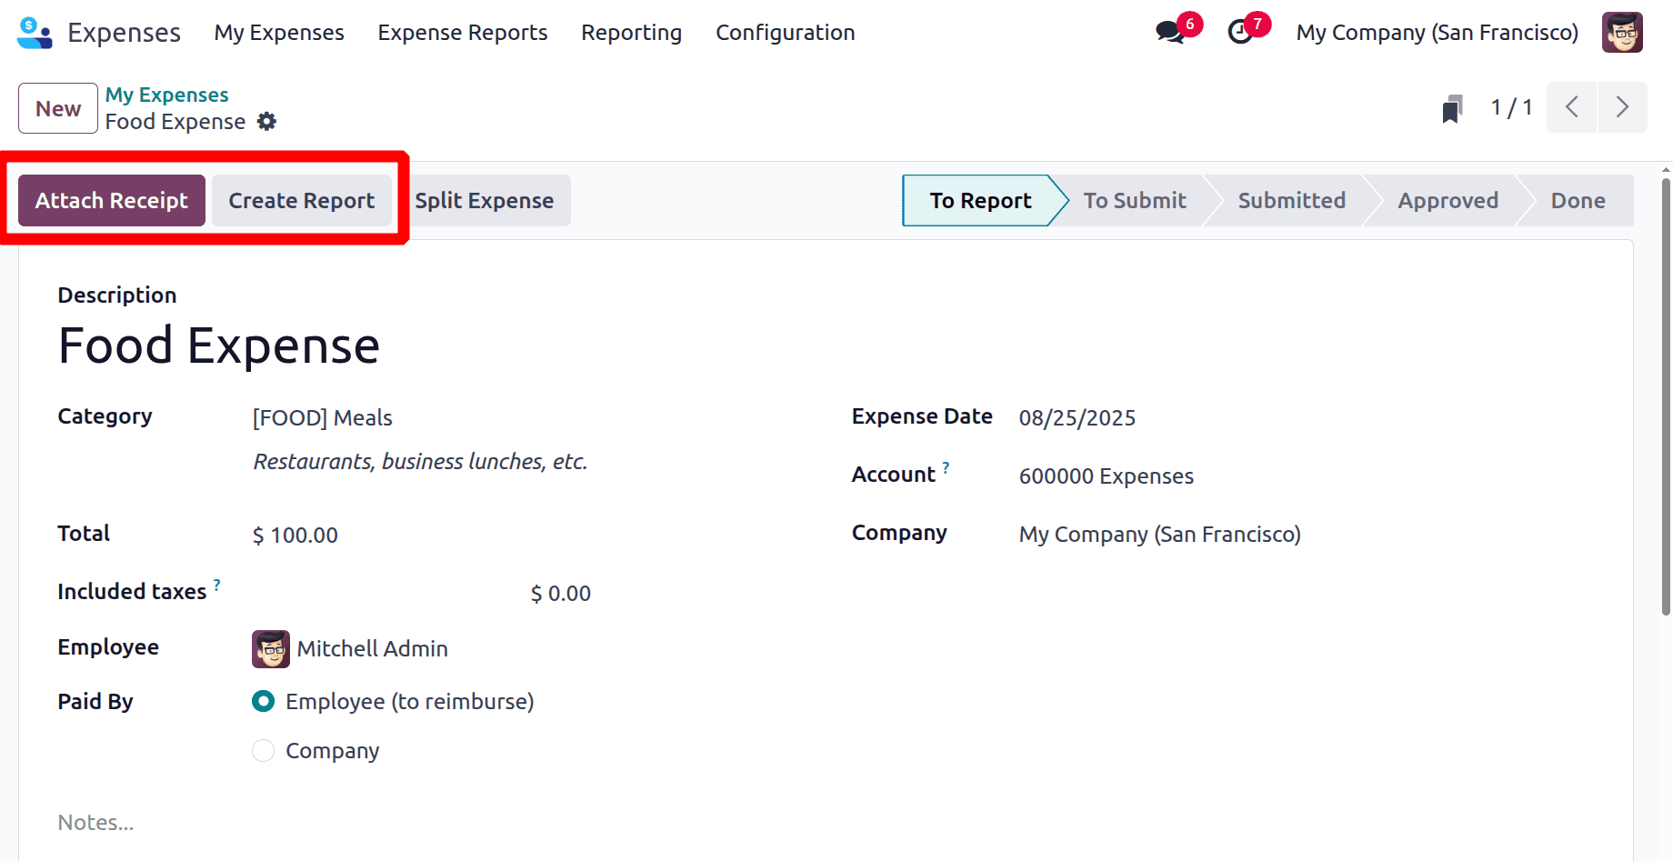Click the New button
The width and height of the screenshot is (1673, 861).
coord(58,108)
